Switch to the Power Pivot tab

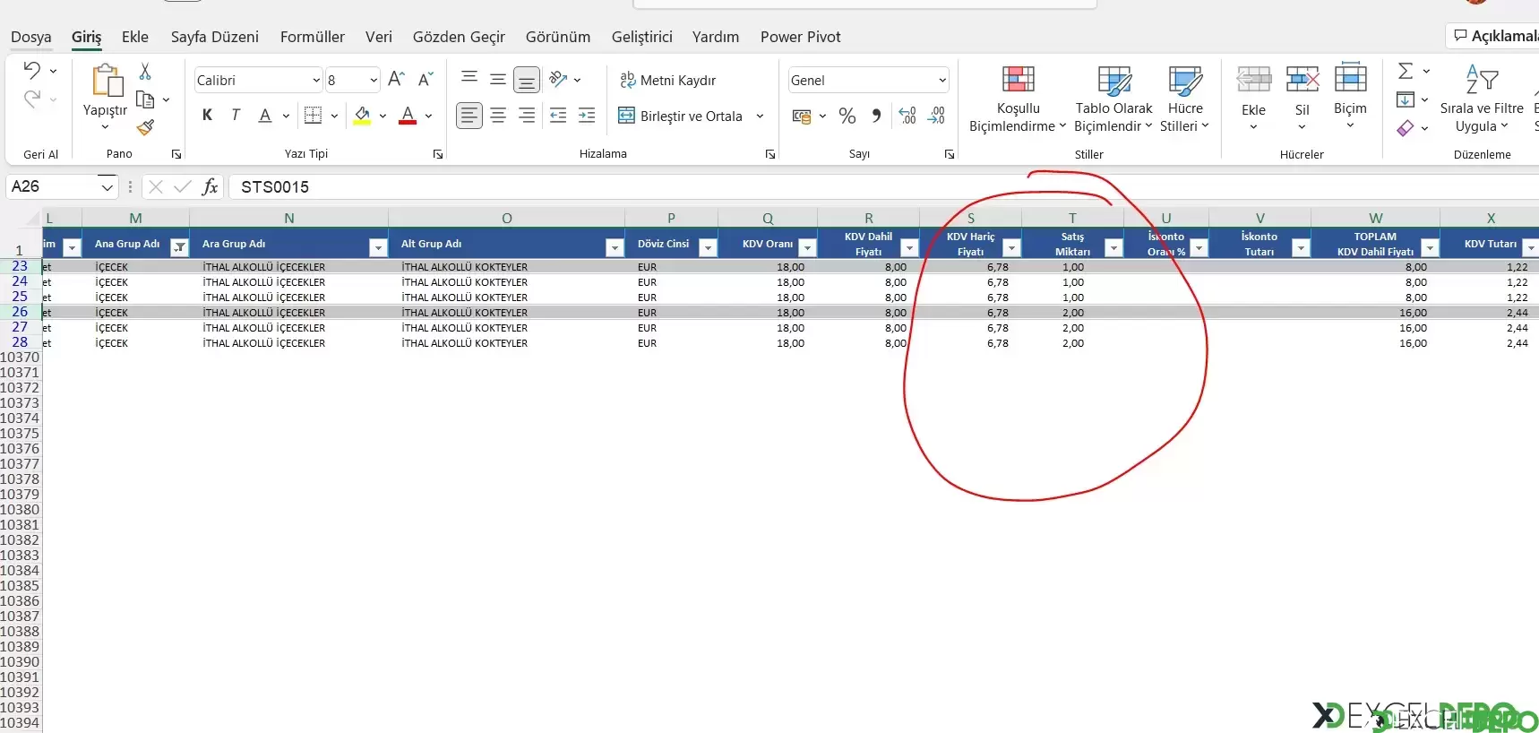(801, 37)
